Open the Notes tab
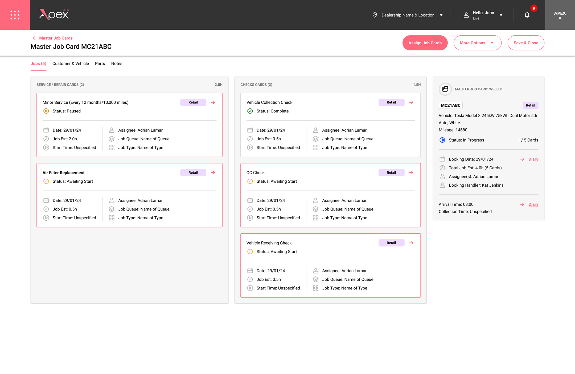Screen dimensions: 575x374 click(117, 64)
